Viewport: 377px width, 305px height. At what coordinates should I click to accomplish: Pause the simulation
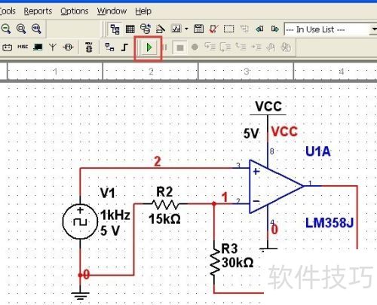tap(165, 47)
